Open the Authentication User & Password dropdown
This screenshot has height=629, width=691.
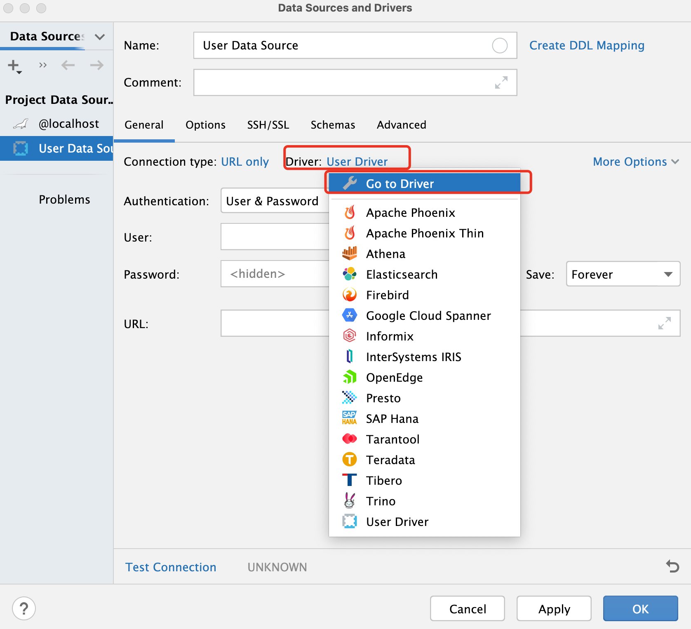coord(275,201)
